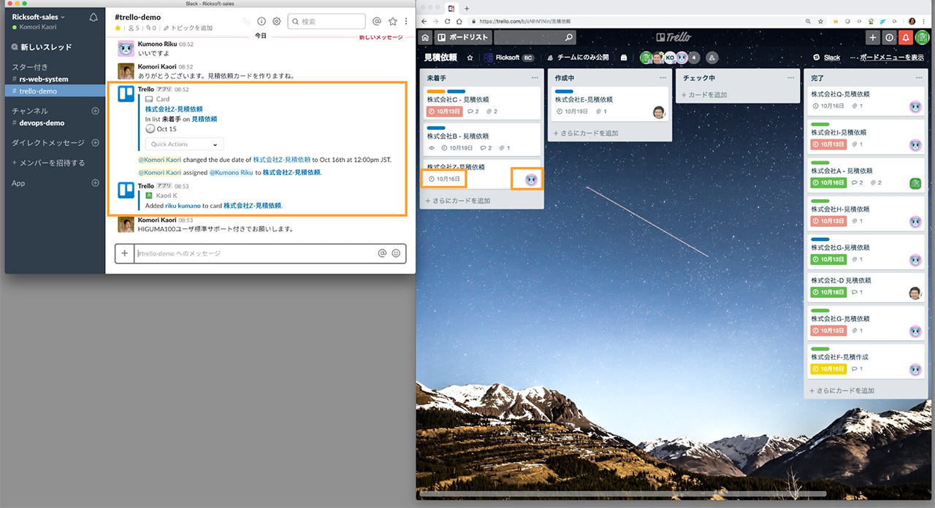
Task: Show Slack mentions and activity
Action: [377, 22]
